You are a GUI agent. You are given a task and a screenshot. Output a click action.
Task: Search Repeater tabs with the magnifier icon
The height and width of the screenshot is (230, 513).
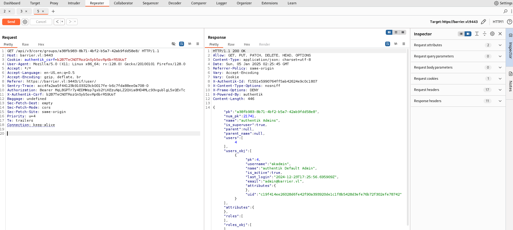(505, 11)
